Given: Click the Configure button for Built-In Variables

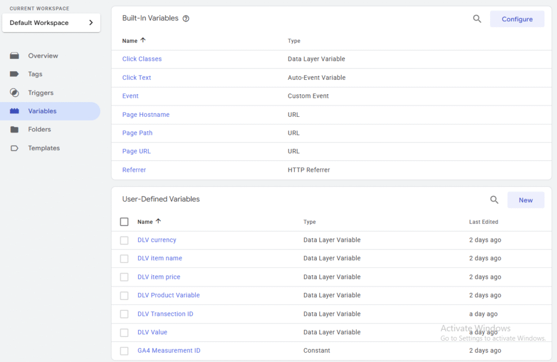Looking at the screenshot, I should pyautogui.click(x=517, y=18).
